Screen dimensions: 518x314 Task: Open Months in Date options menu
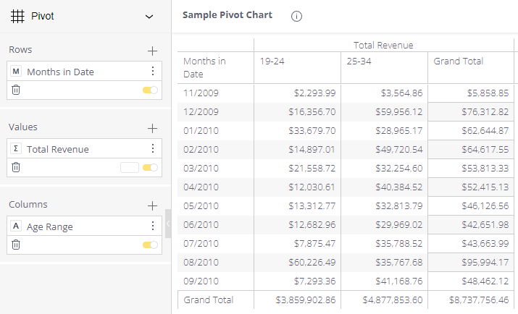[x=152, y=72]
